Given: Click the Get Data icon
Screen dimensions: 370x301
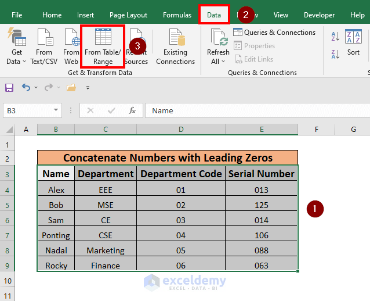Looking at the screenshot, I should pos(16,38).
